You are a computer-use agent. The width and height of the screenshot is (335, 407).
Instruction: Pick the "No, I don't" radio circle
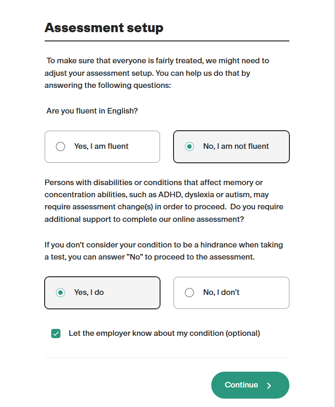click(x=189, y=293)
